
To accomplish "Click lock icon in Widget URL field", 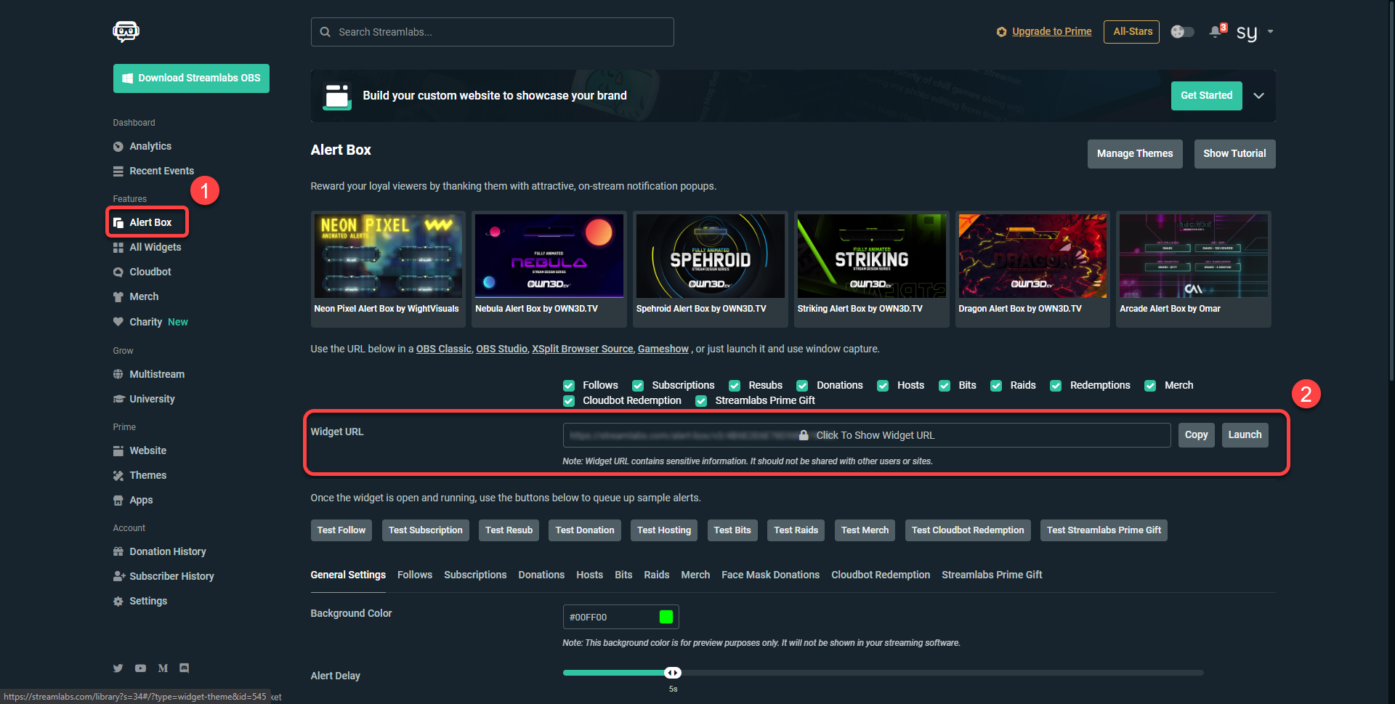I will coord(804,435).
